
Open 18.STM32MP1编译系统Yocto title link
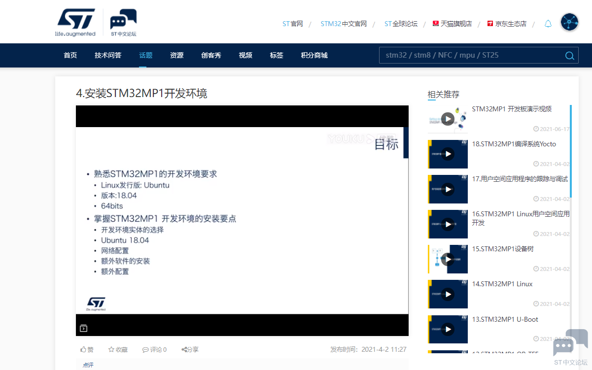514,144
